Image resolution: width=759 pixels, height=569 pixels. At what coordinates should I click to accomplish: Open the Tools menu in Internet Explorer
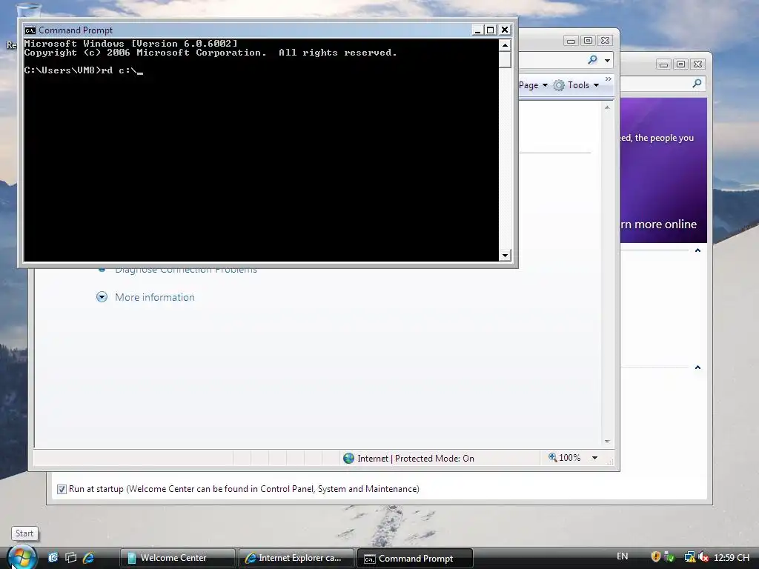583,85
